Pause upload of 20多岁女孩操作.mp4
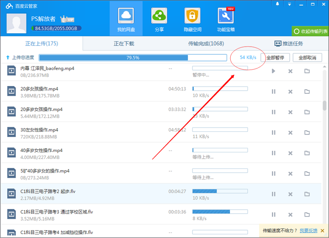329x238 pixels. tap(273, 112)
